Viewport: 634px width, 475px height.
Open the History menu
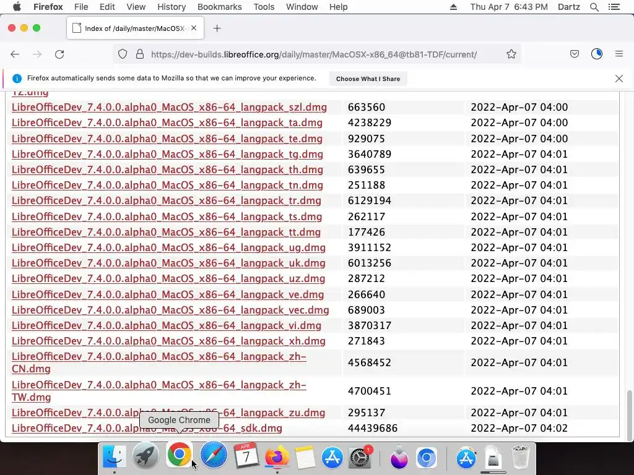pyautogui.click(x=172, y=7)
